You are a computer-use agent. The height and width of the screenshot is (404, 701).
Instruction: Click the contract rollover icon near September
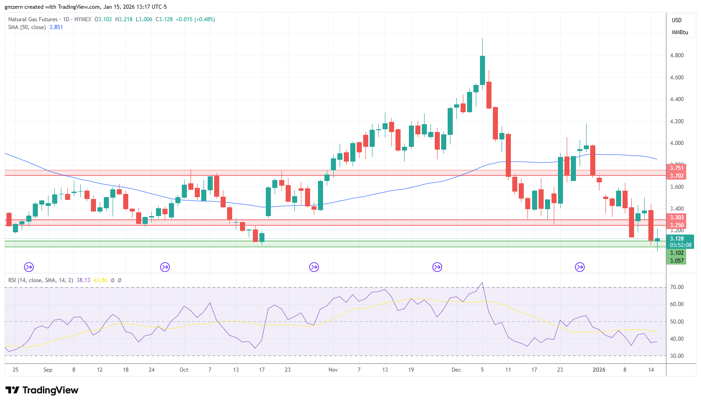29,267
